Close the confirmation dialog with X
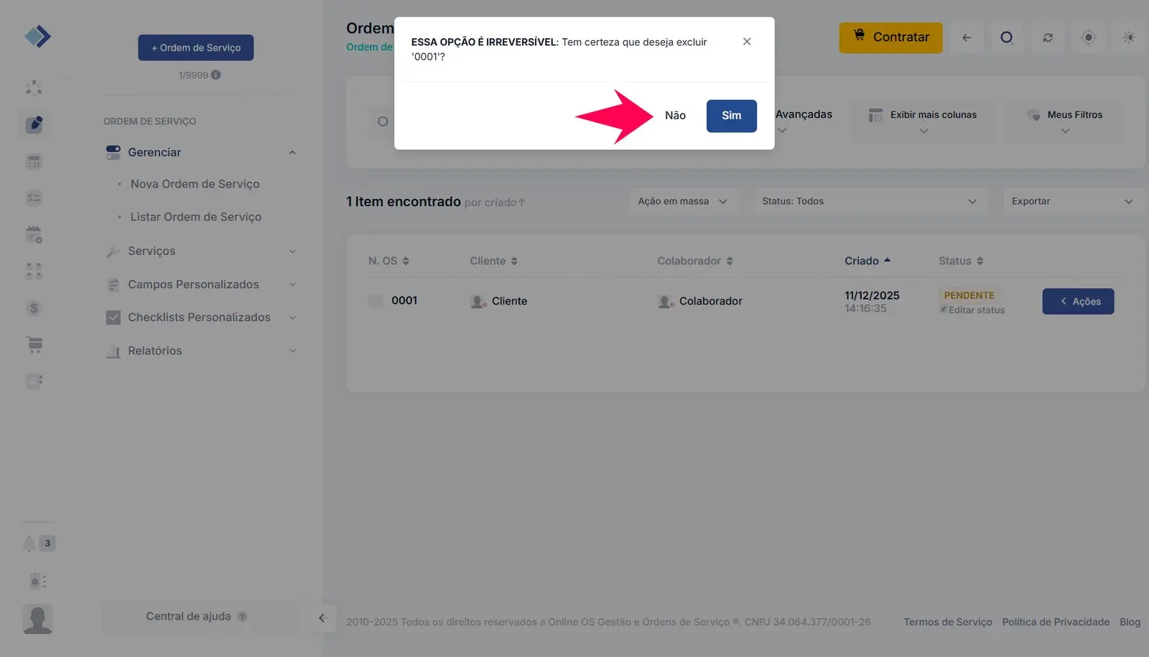Viewport: 1149px width, 657px height. (747, 42)
